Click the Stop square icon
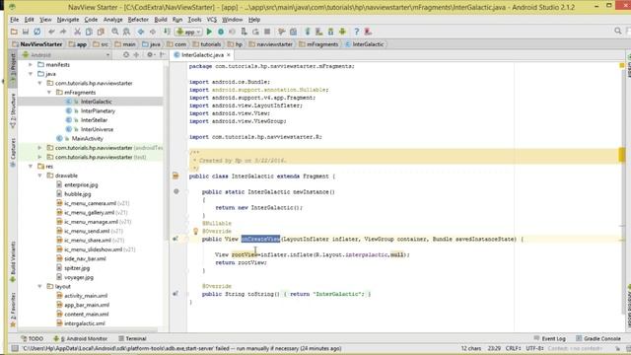 pos(267,32)
